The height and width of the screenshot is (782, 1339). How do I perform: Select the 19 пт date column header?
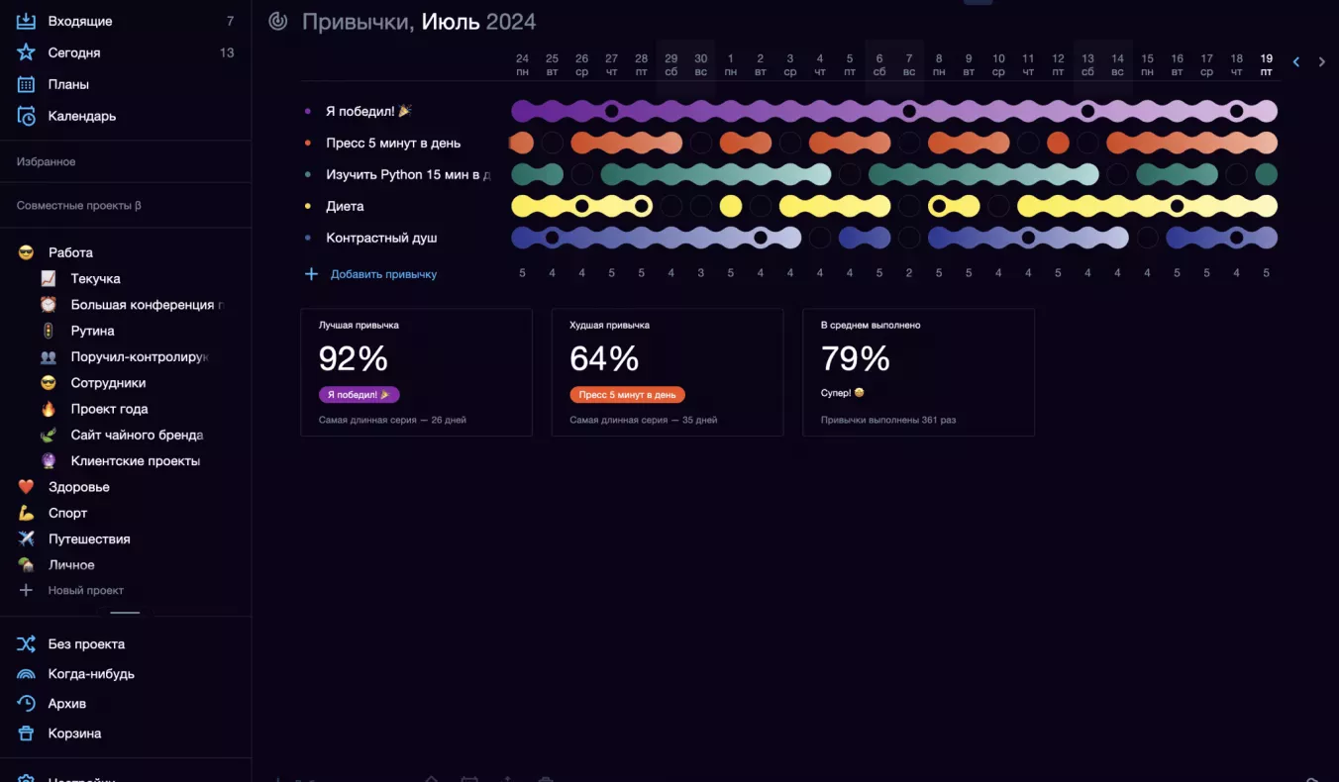click(1267, 64)
